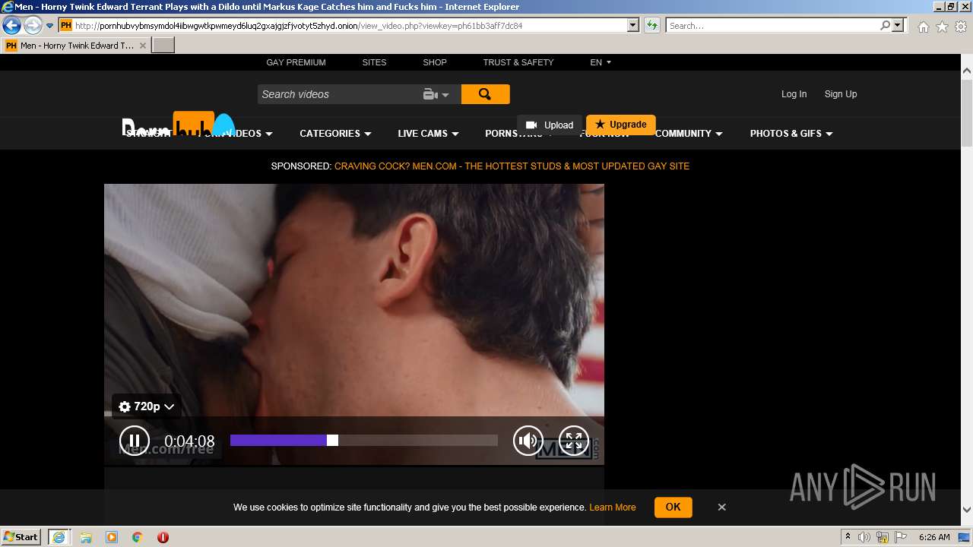Click the scrollbar down arrow
973x547 pixels.
coord(967,510)
